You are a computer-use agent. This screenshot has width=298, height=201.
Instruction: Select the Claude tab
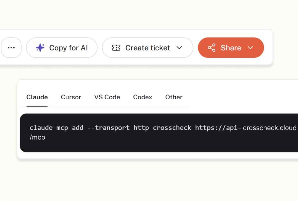37,97
